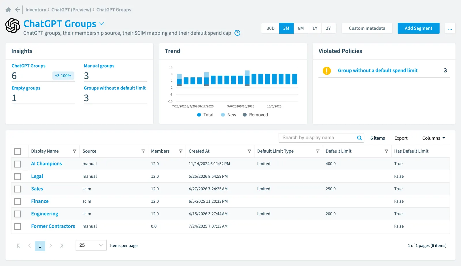Check the Former Contractors row checkbox
The height and width of the screenshot is (266, 461).
coord(18,226)
